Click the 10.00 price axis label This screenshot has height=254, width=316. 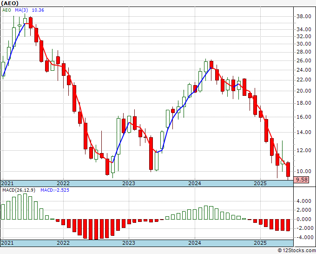pos(304,171)
